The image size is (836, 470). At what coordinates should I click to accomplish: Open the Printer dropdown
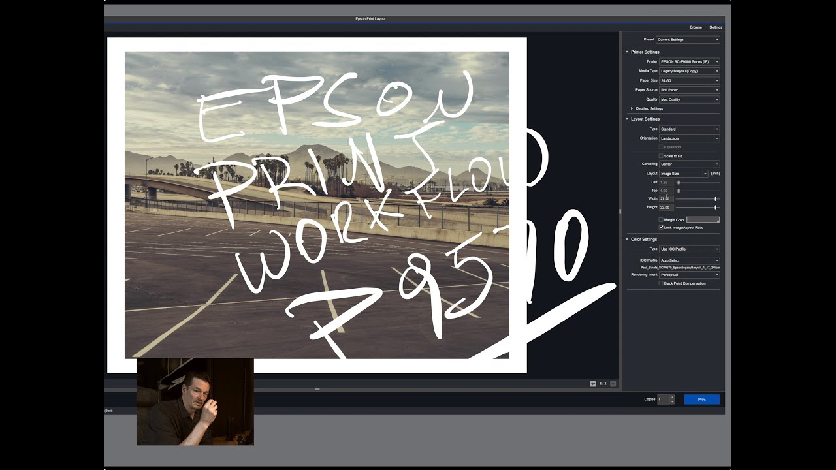coord(690,61)
